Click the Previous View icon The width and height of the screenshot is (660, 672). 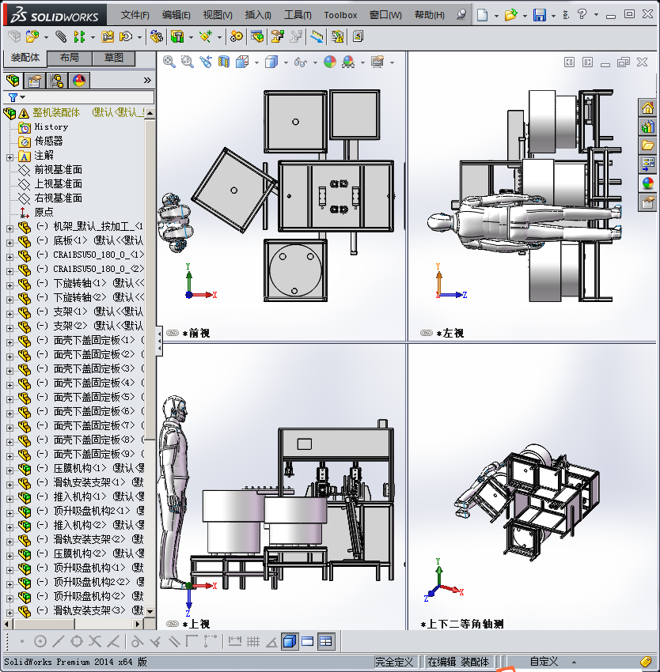(206, 62)
